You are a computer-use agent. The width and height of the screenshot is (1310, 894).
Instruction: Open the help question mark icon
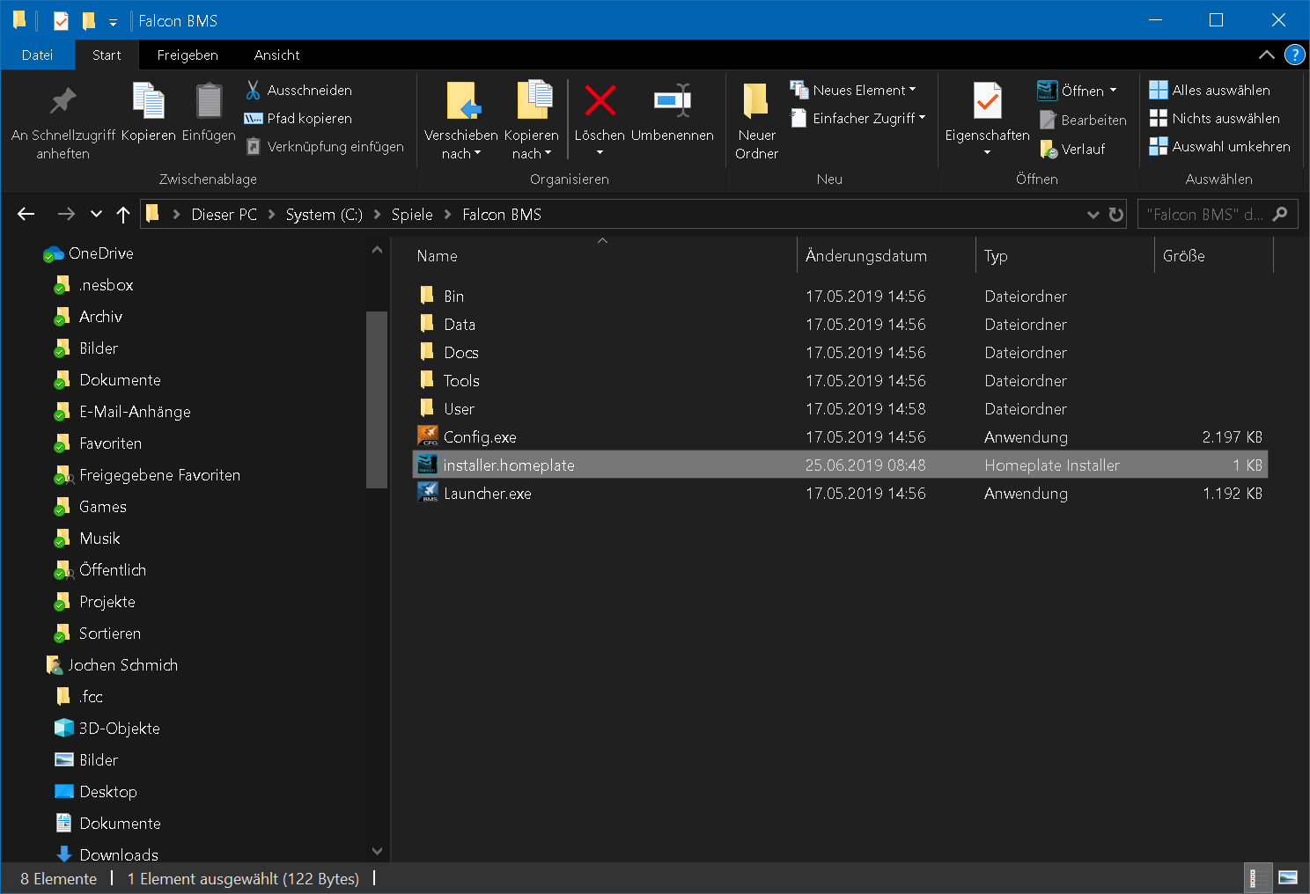(x=1294, y=55)
